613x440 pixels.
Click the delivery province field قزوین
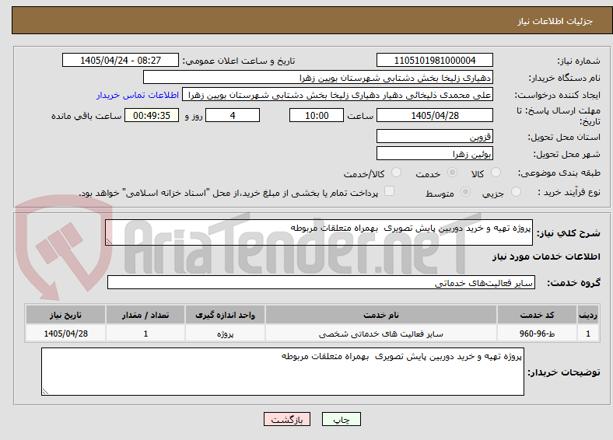point(435,136)
